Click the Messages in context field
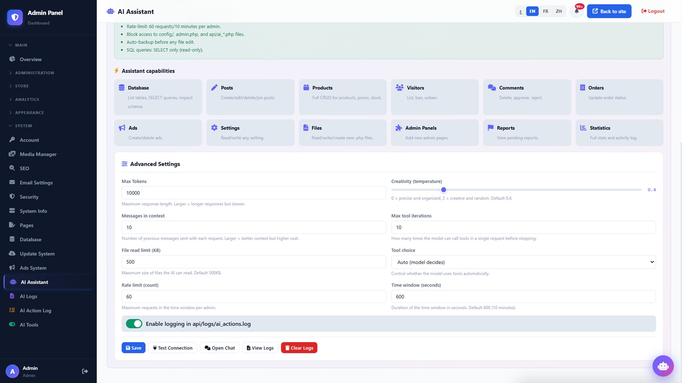The image size is (682, 383). coord(254,227)
